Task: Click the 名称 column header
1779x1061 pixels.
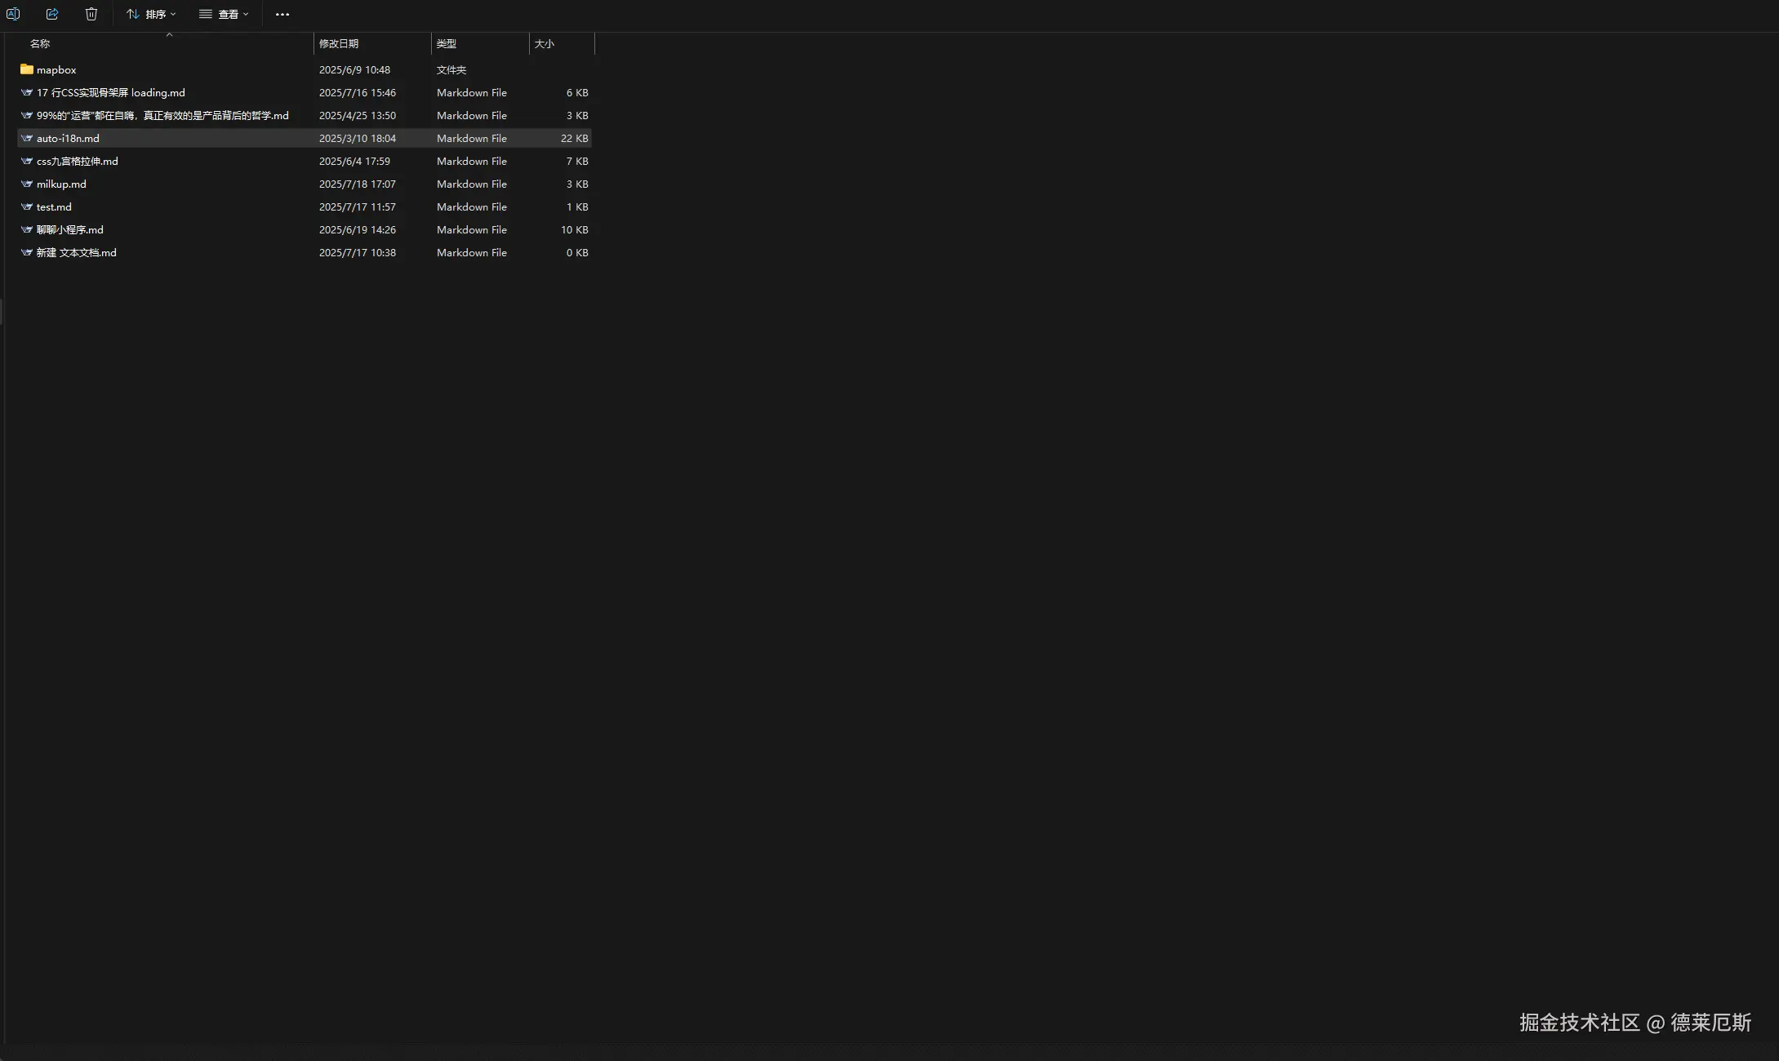Action: (40, 44)
